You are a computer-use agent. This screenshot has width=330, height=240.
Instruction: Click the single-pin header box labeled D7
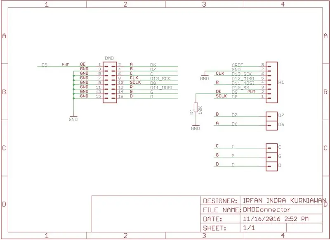tap(272, 116)
